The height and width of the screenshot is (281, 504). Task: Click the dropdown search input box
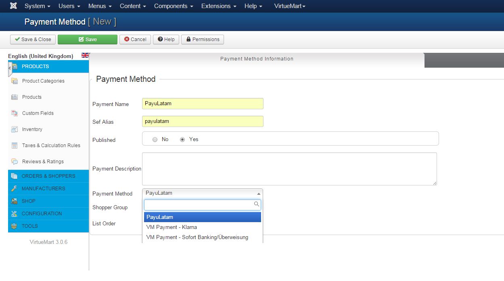(x=203, y=205)
